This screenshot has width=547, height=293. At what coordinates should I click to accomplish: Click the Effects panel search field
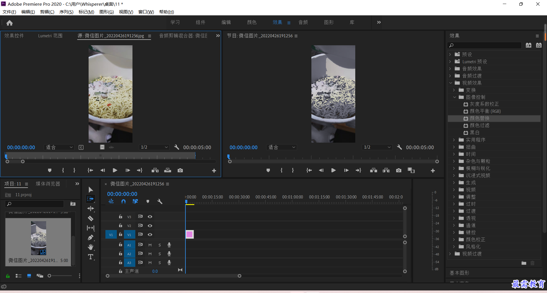coord(485,45)
